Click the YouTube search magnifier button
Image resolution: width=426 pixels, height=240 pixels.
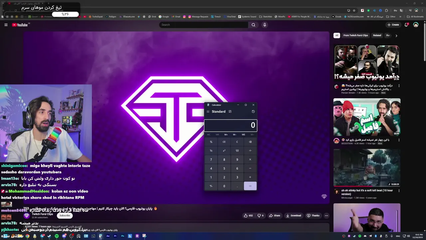[253, 25]
